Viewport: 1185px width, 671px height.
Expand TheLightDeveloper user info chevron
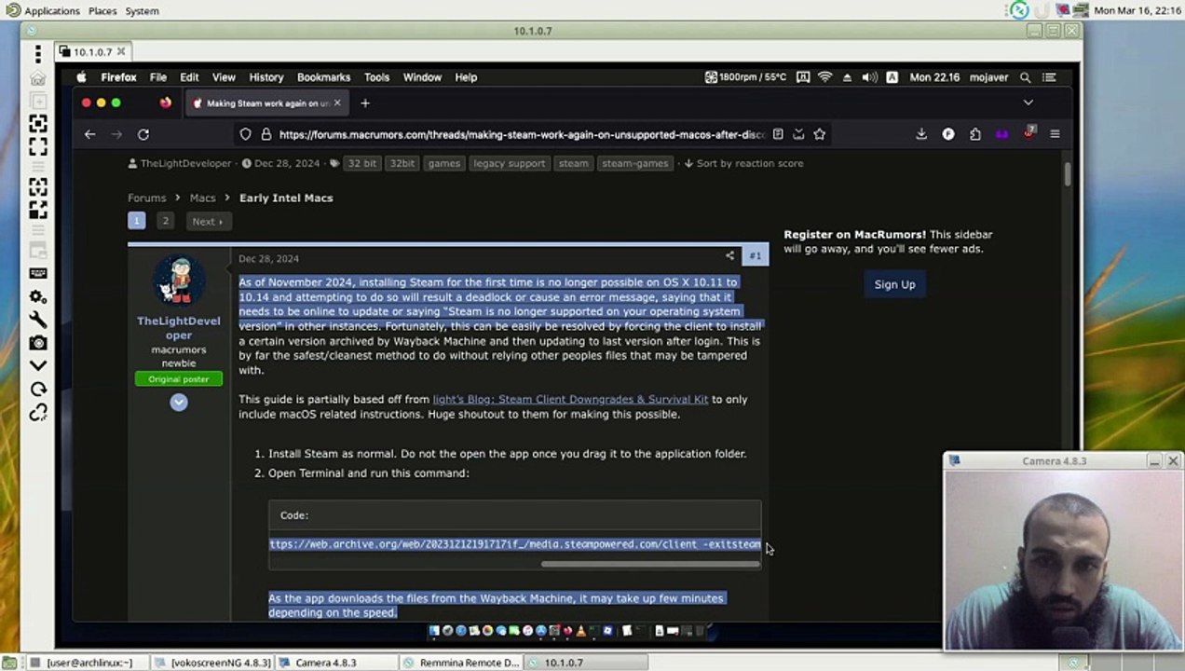point(179,402)
